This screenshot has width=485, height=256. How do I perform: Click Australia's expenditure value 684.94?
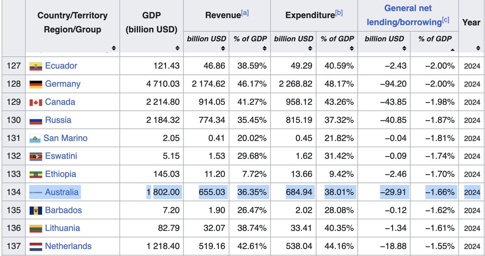298,192
